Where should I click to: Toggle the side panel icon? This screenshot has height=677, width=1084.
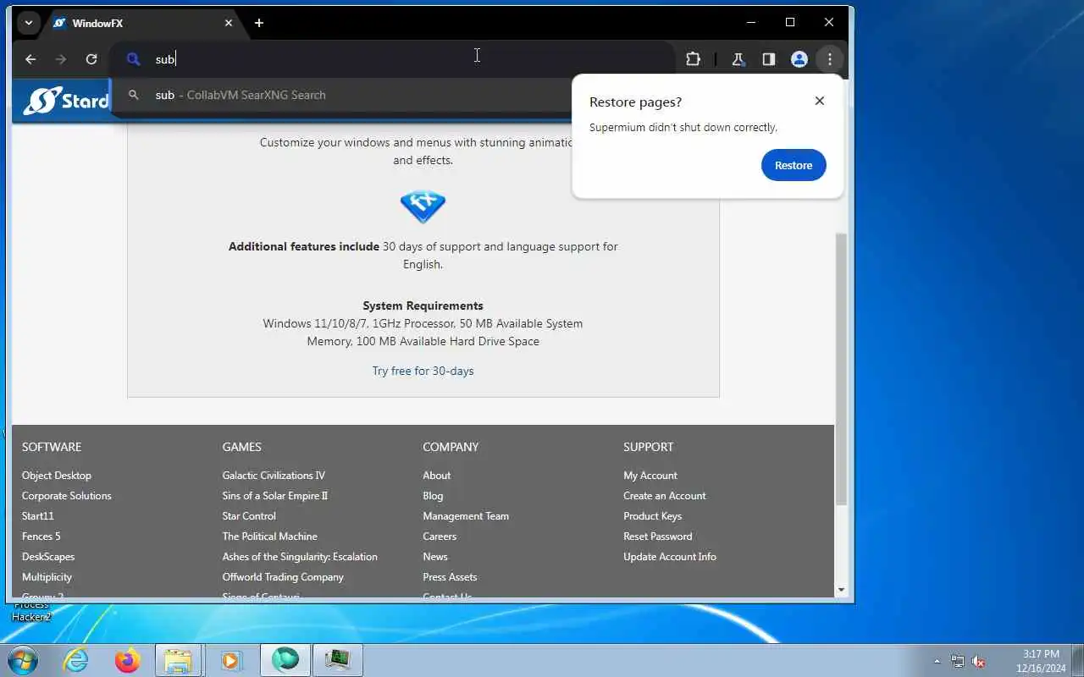(768, 59)
